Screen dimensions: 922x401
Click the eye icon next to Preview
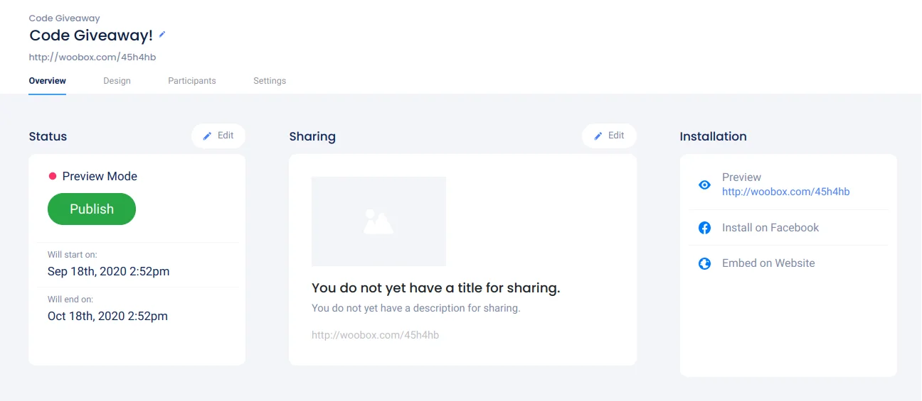coord(704,185)
